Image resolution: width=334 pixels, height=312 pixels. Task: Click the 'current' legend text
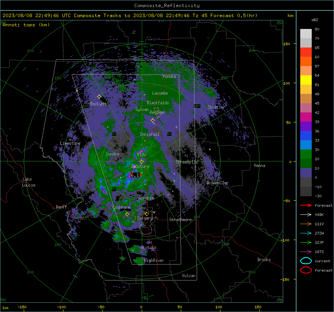322,261
